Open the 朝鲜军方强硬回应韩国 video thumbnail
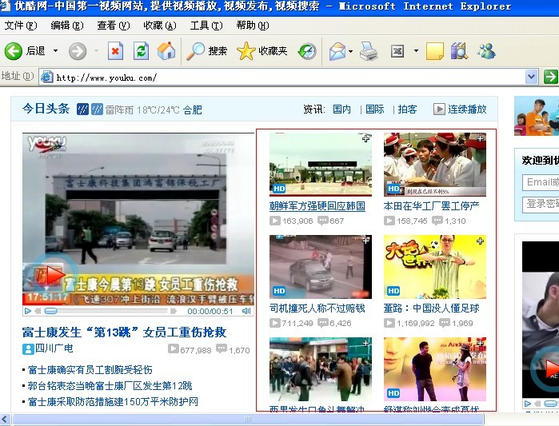559x426 pixels. [x=321, y=164]
